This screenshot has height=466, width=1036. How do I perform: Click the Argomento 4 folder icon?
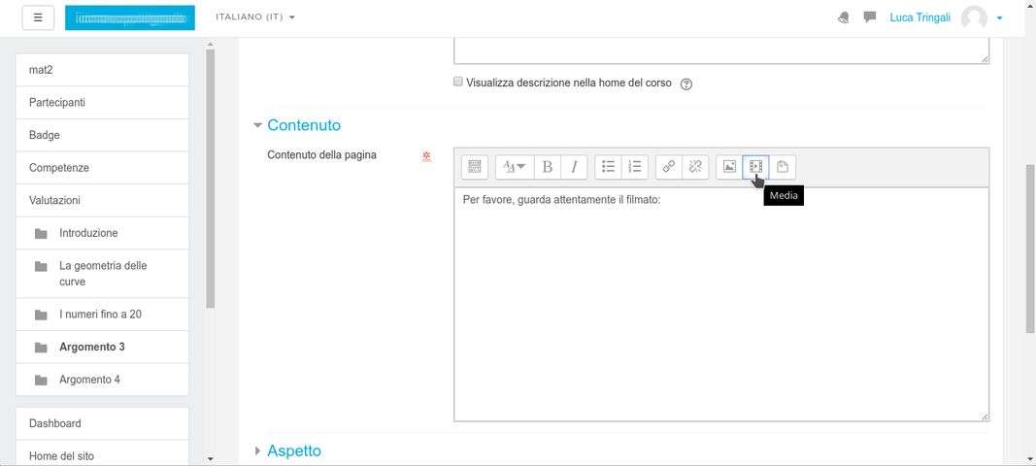(x=41, y=380)
